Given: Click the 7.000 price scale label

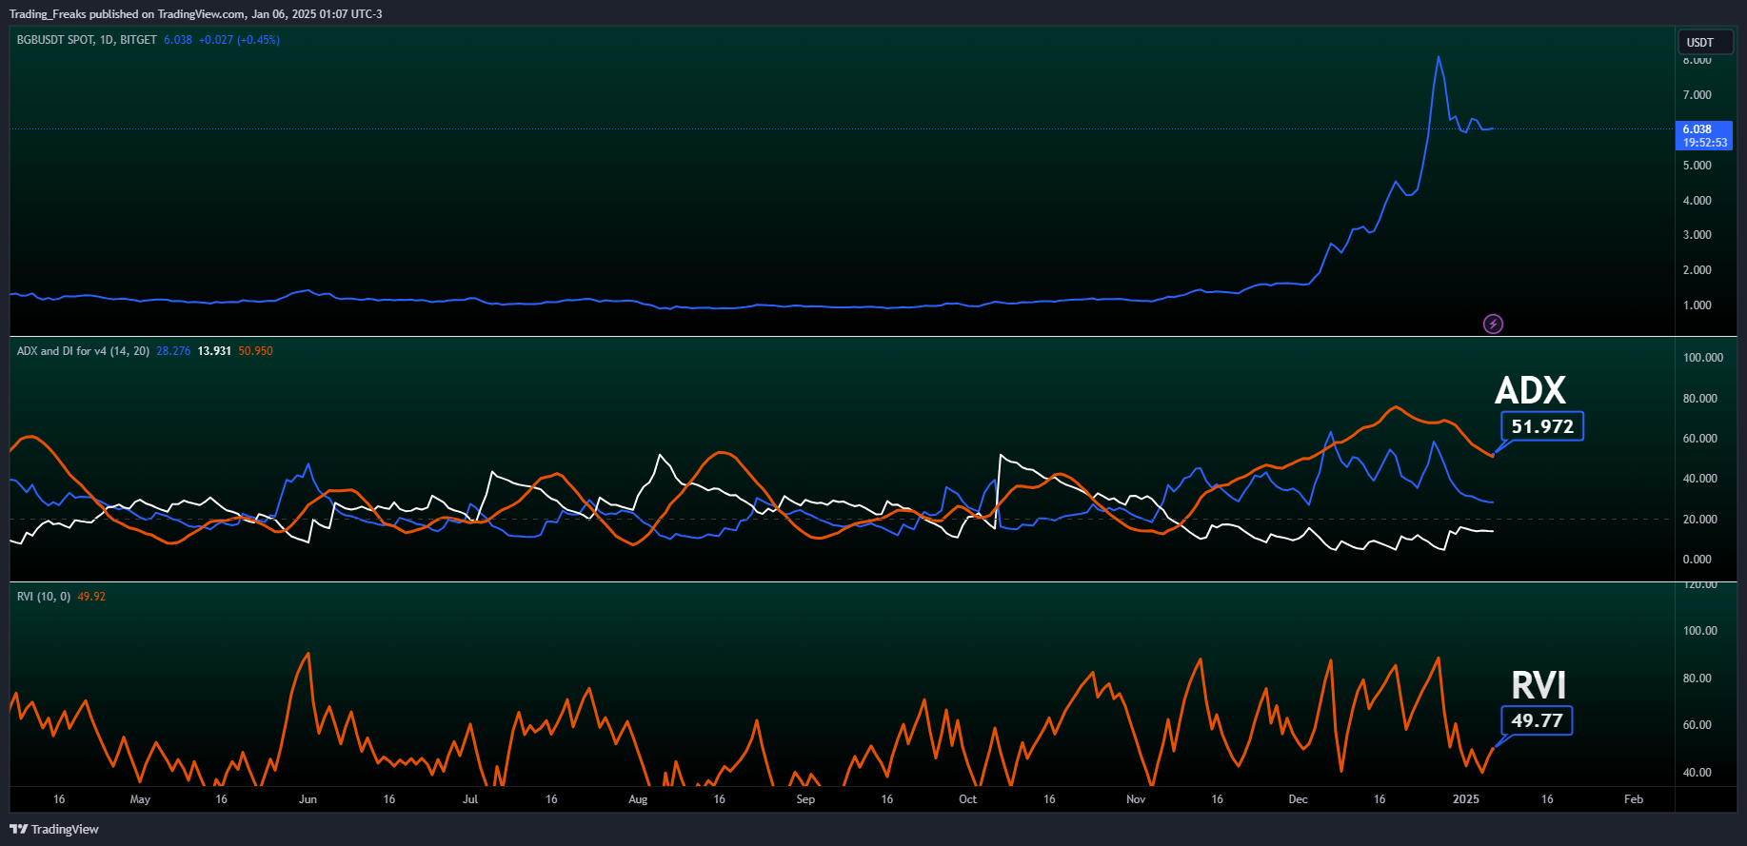Looking at the screenshot, I should (1697, 95).
